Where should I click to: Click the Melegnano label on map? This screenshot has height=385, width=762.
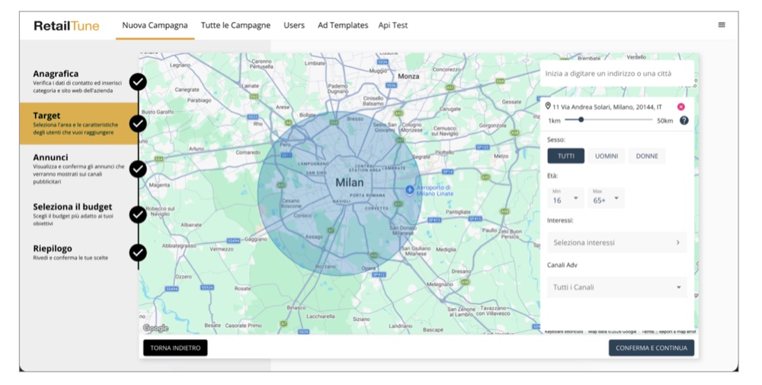pos(440,284)
